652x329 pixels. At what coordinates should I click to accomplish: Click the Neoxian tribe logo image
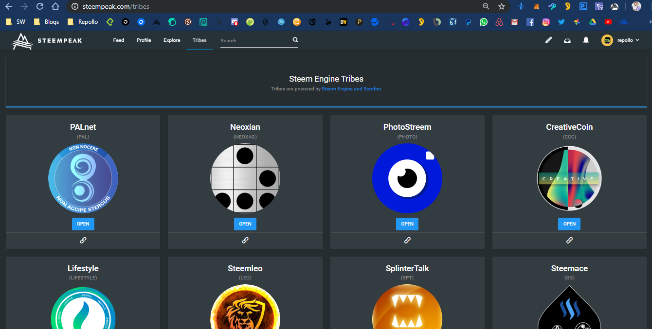coord(245,178)
